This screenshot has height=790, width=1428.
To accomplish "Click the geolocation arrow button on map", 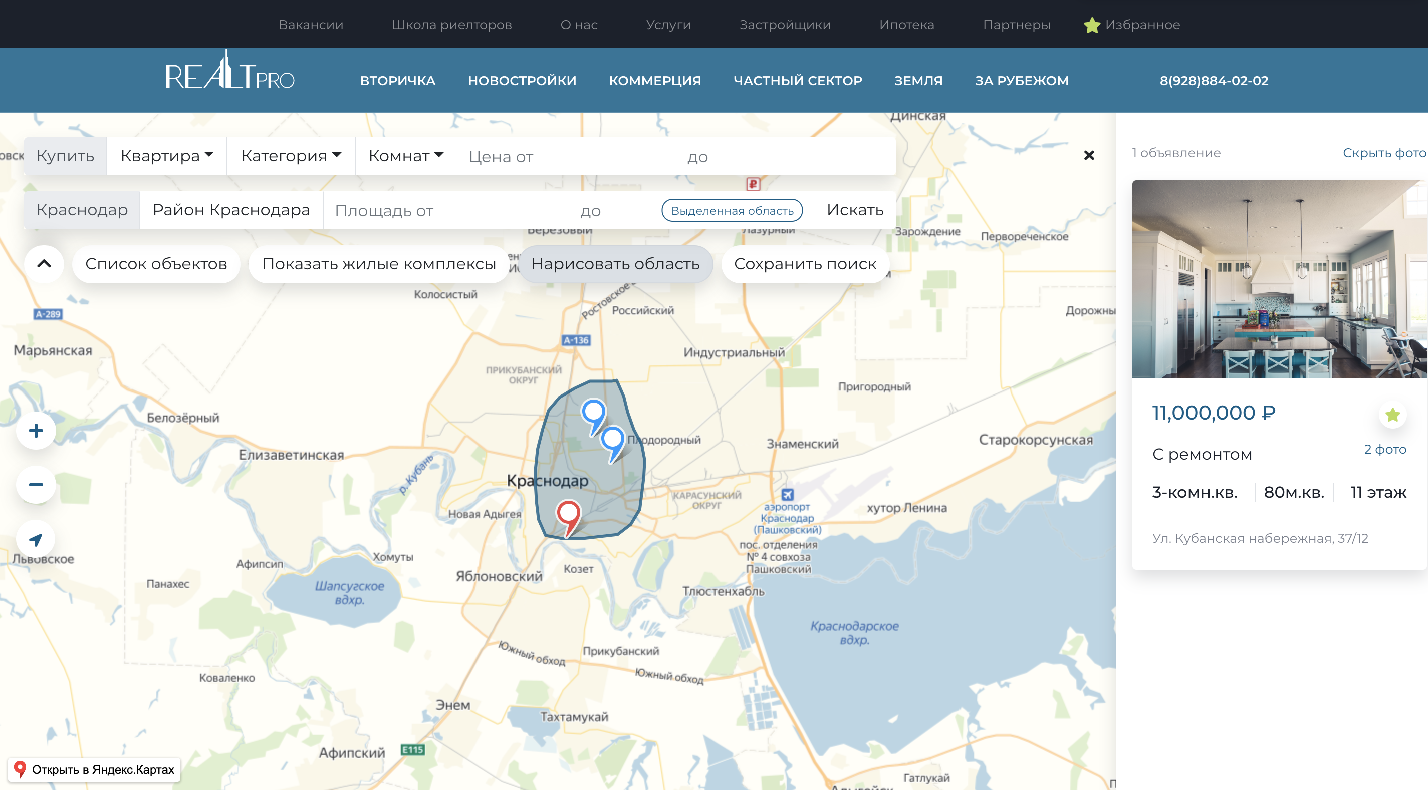I will (x=36, y=539).
